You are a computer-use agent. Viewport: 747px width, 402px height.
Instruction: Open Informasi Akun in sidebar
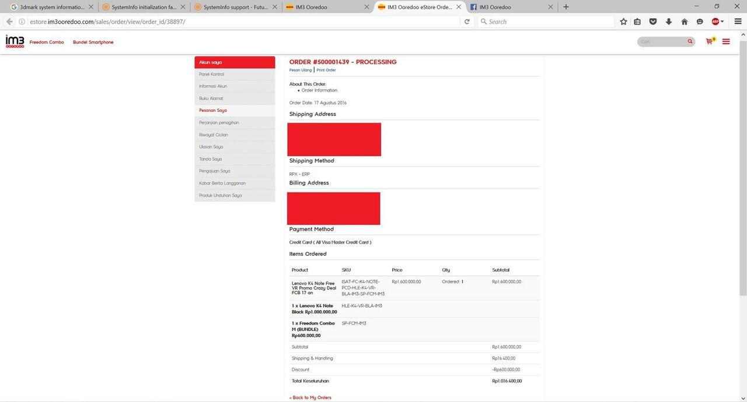coord(235,86)
